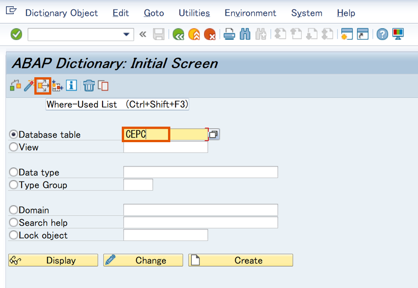Click the Information documentation icon
This screenshot has width=418, height=288.
click(71, 85)
